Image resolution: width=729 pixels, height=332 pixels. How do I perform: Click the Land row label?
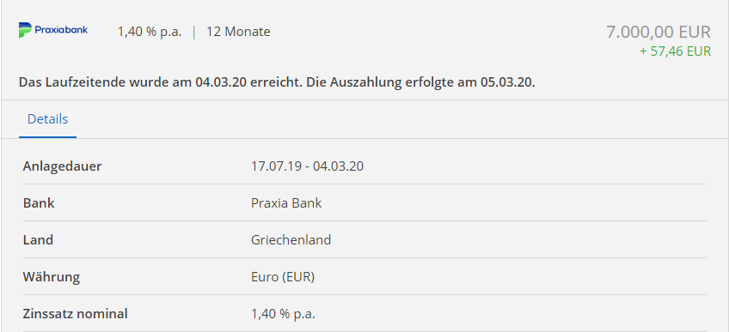tap(38, 240)
